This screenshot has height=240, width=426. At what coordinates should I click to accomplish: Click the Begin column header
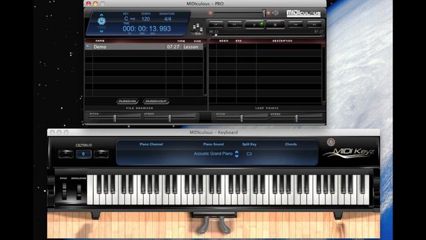[x=224, y=41]
